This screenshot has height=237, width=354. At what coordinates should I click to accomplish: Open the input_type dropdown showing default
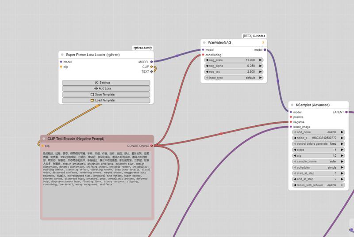(x=234, y=78)
